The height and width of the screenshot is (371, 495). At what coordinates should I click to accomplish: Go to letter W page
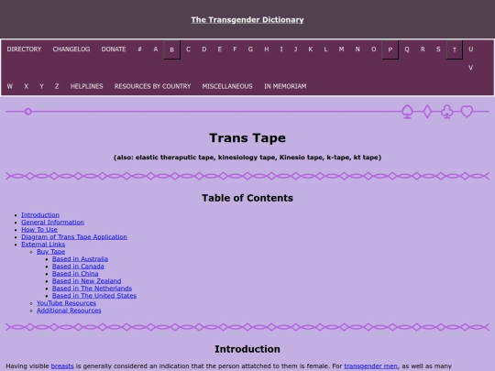coord(10,86)
